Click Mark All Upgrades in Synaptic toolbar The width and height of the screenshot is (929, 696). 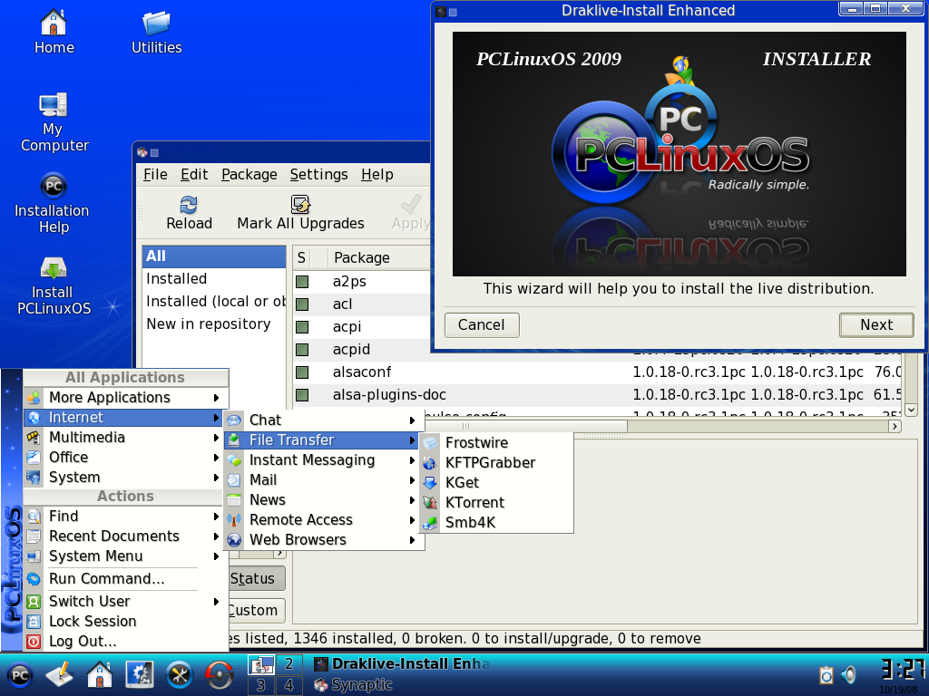pos(300,214)
